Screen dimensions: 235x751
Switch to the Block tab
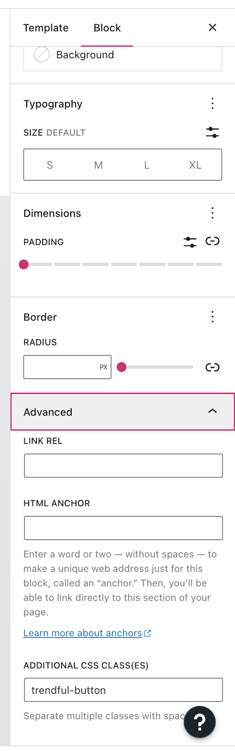[107, 28]
